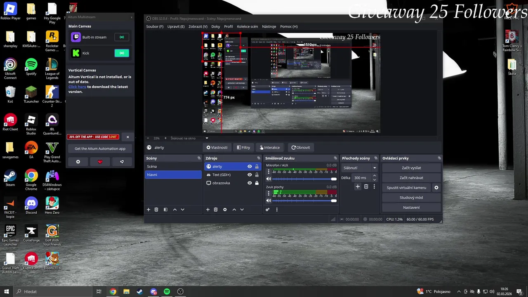Viewport: 528px width, 297px height.
Task: Move the selected scene up
Action: (175, 210)
